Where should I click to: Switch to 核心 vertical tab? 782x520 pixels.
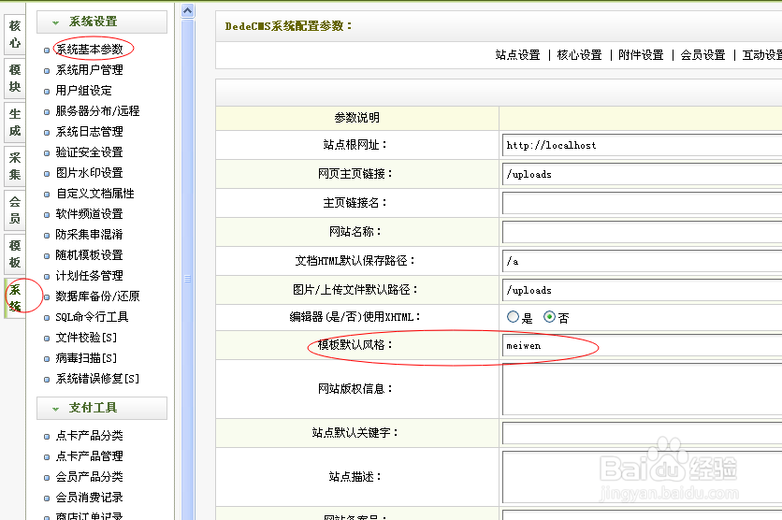click(15, 34)
